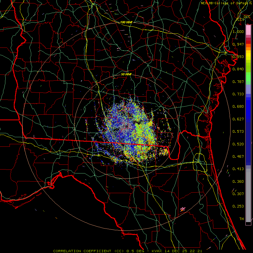Select the 1.000 legend value

tap(238, 31)
